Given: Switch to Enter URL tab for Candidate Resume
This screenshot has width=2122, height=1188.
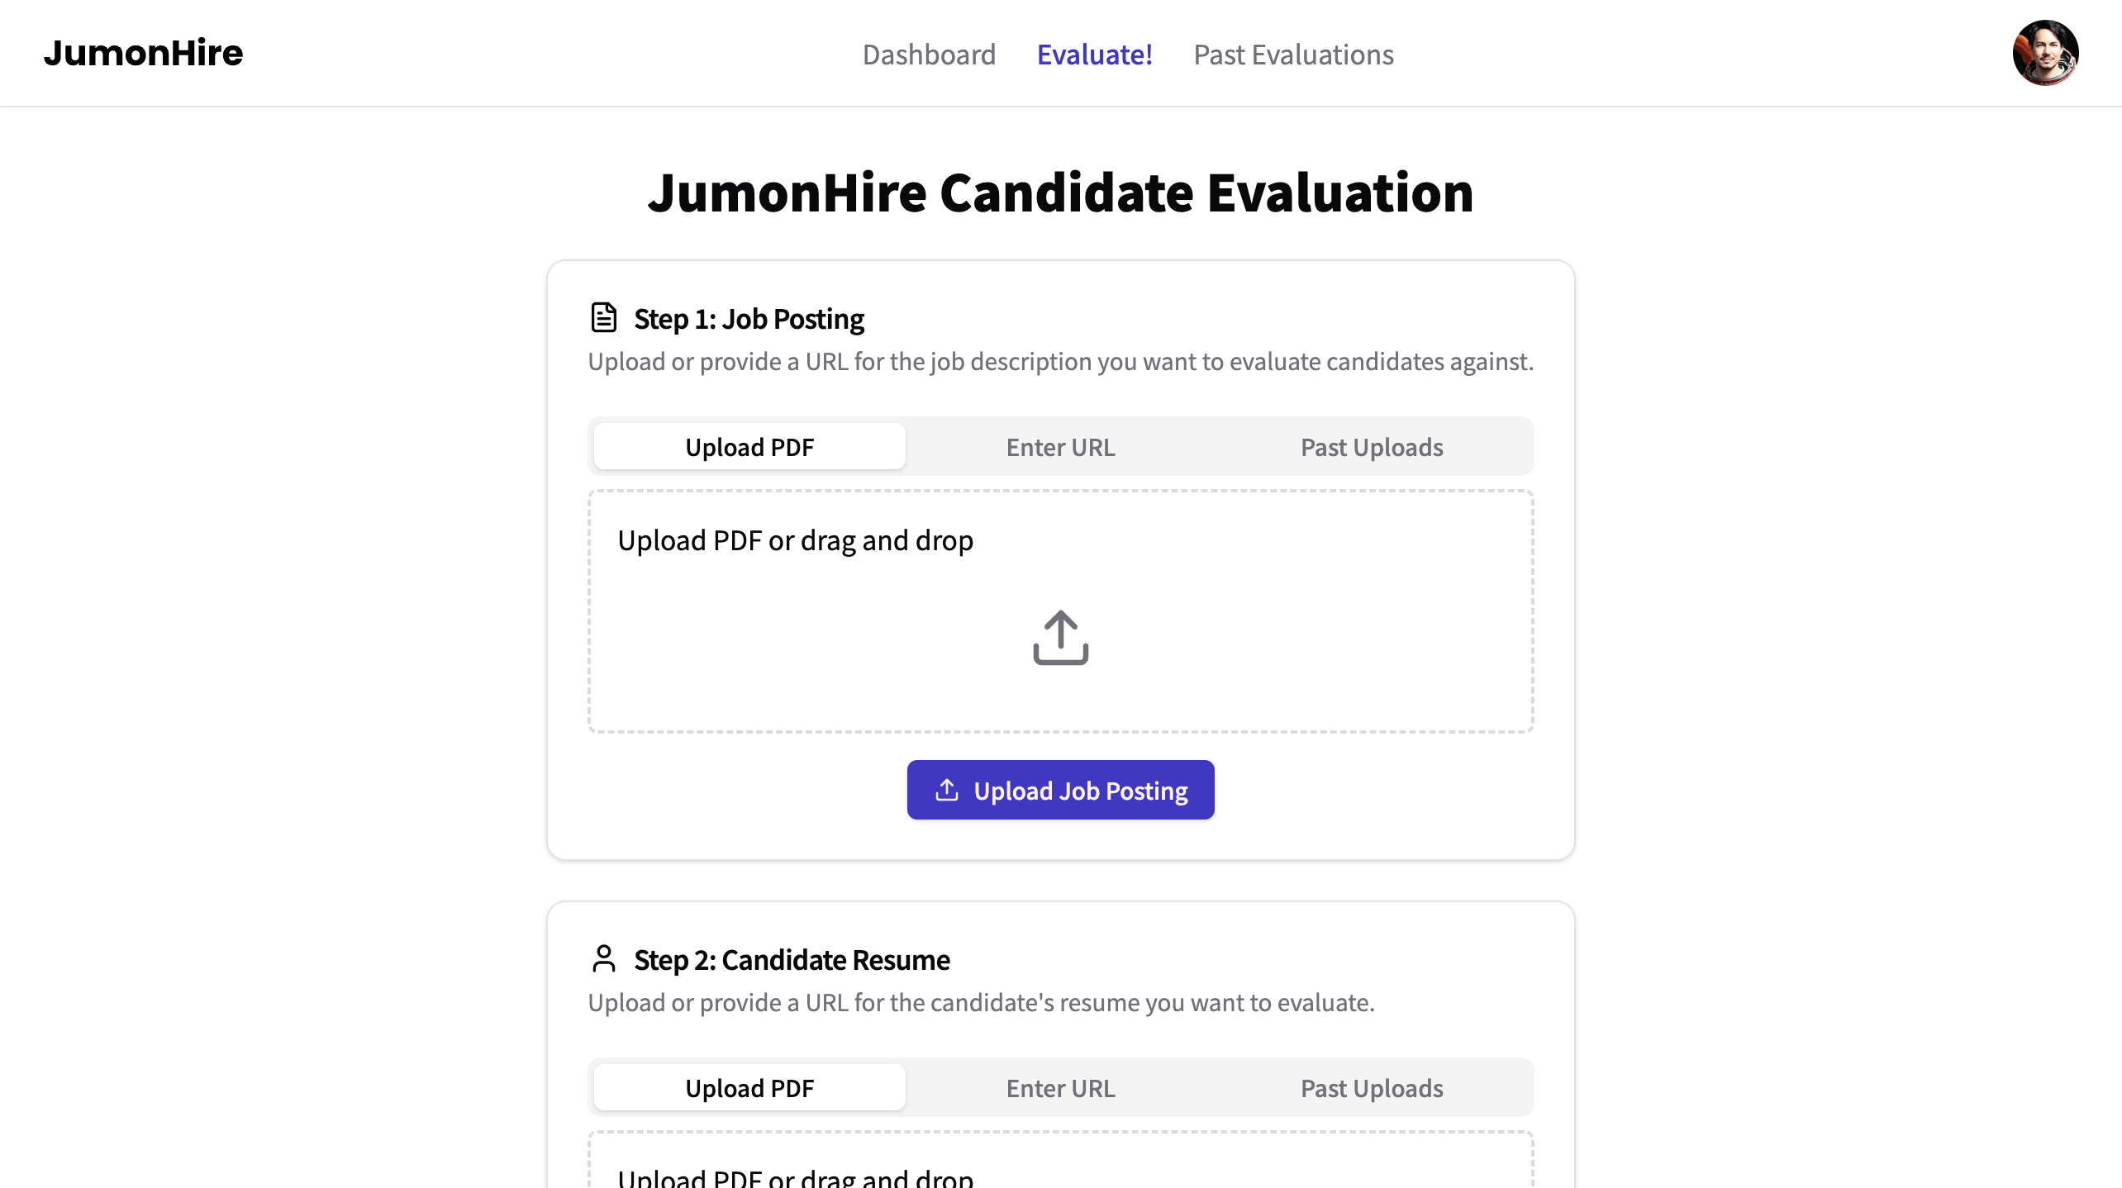Looking at the screenshot, I should (x=1060, y=1088).
